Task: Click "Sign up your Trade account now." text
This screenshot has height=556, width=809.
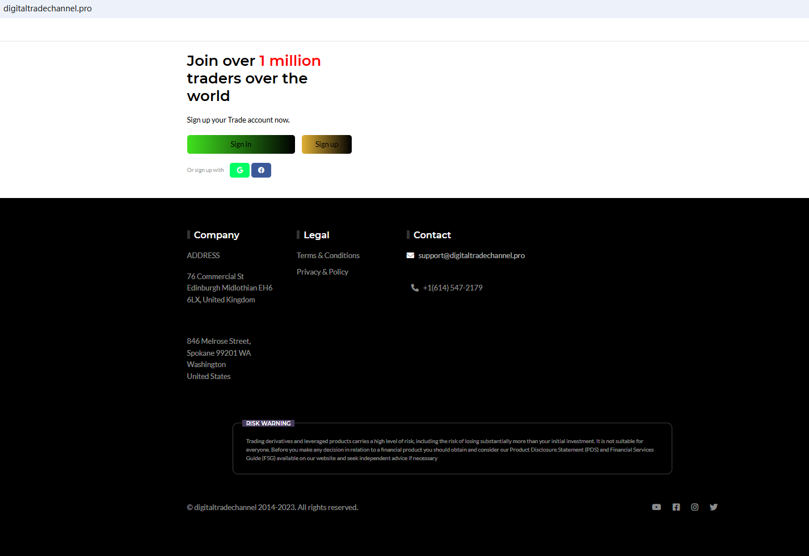Action: 238,120
